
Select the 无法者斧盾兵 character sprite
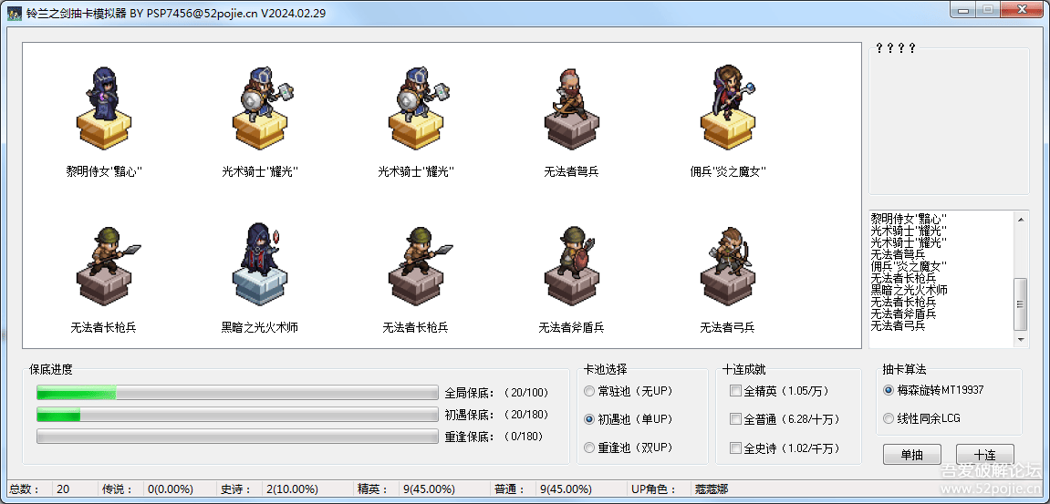(x=571, y=264)
